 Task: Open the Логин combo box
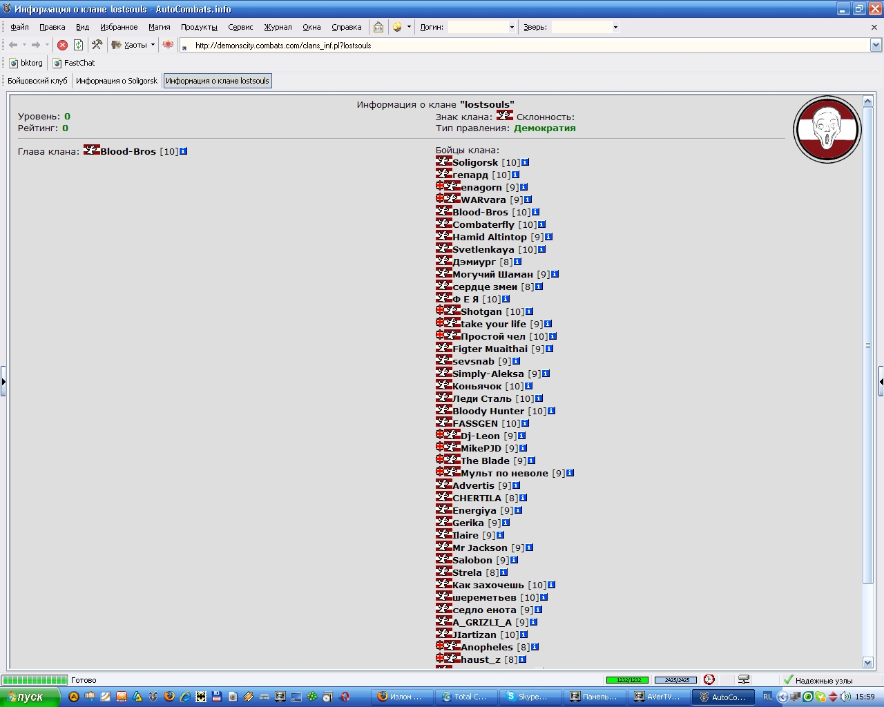pos(482,27)
